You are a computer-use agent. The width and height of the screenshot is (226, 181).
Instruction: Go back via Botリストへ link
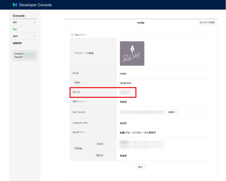(x=81, y=35)
